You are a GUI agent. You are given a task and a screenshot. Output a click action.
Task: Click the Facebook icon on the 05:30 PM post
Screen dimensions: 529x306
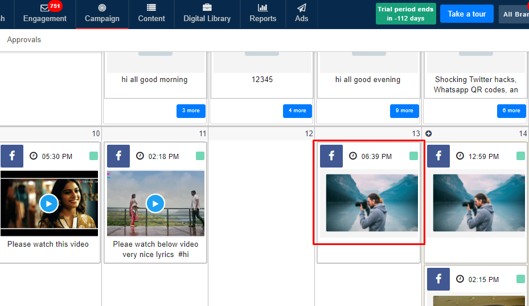pos(12,156)
